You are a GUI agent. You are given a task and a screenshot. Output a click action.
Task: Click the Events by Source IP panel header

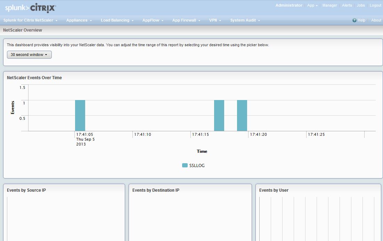coord(27,190)
